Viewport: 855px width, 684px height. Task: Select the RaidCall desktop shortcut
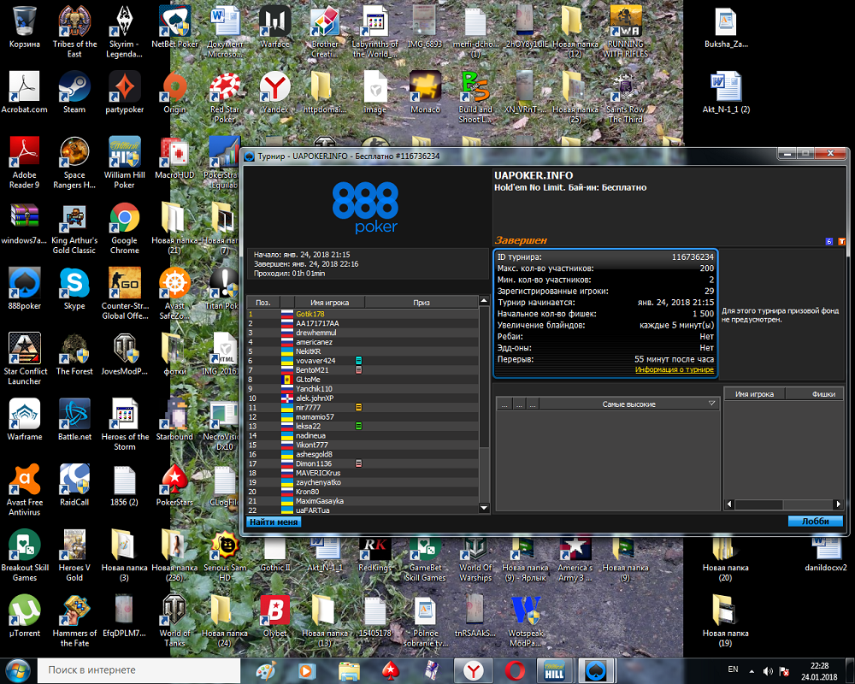click(74, 486)
